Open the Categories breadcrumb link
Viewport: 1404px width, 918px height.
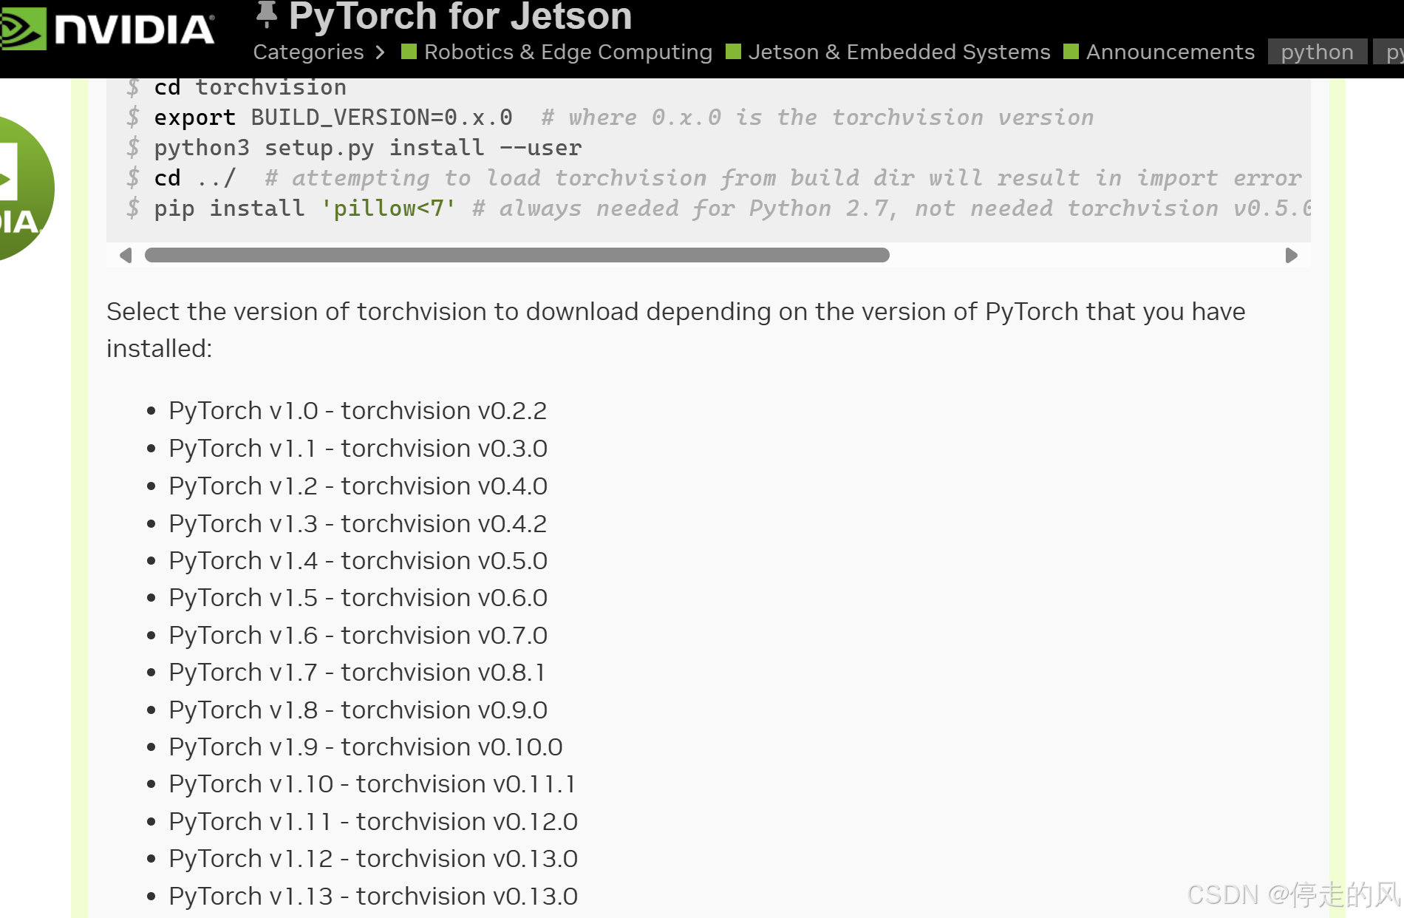(x=308, y=52)
